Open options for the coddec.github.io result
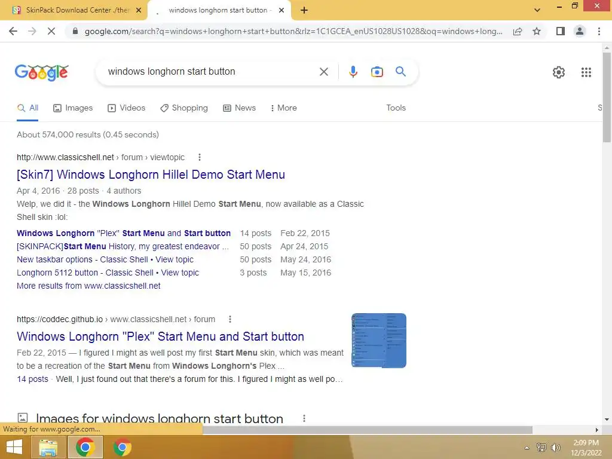Viewport: 612px width, 459px height. tap(230, 319)
